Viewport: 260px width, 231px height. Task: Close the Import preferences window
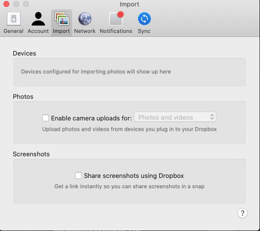pos(6,4)
